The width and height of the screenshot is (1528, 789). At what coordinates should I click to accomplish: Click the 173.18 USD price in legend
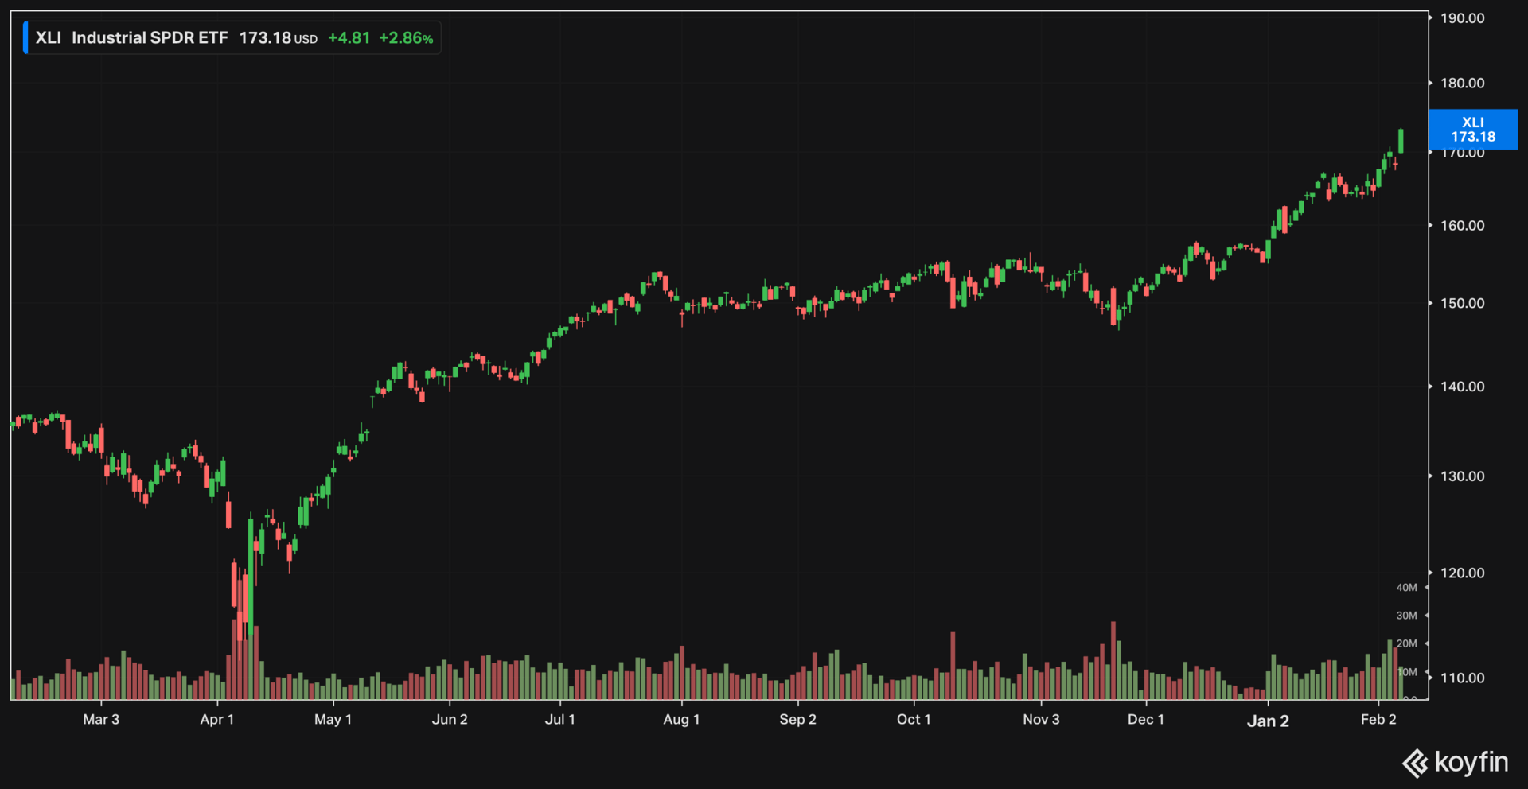(278, 37)
